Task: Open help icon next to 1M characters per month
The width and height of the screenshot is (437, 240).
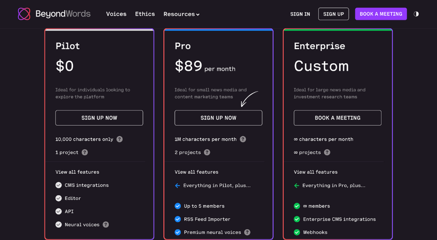Action: [x=243, y=139]
